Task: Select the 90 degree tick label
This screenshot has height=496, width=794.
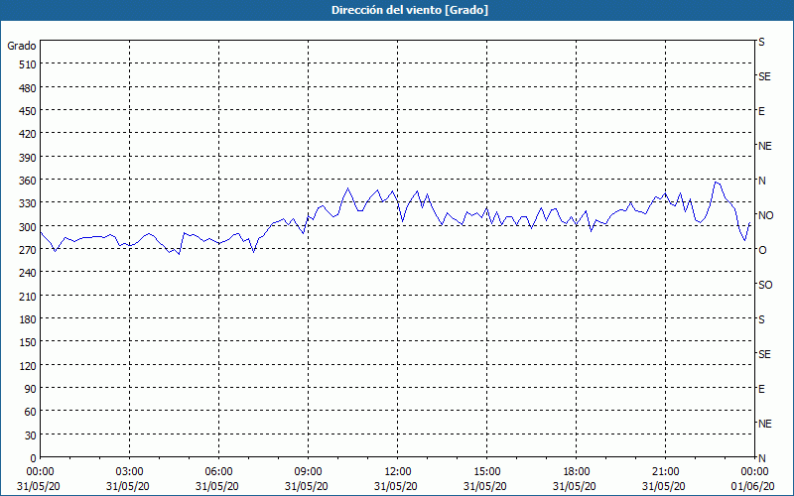Action: pyautogui.click(x=28, y=389)
